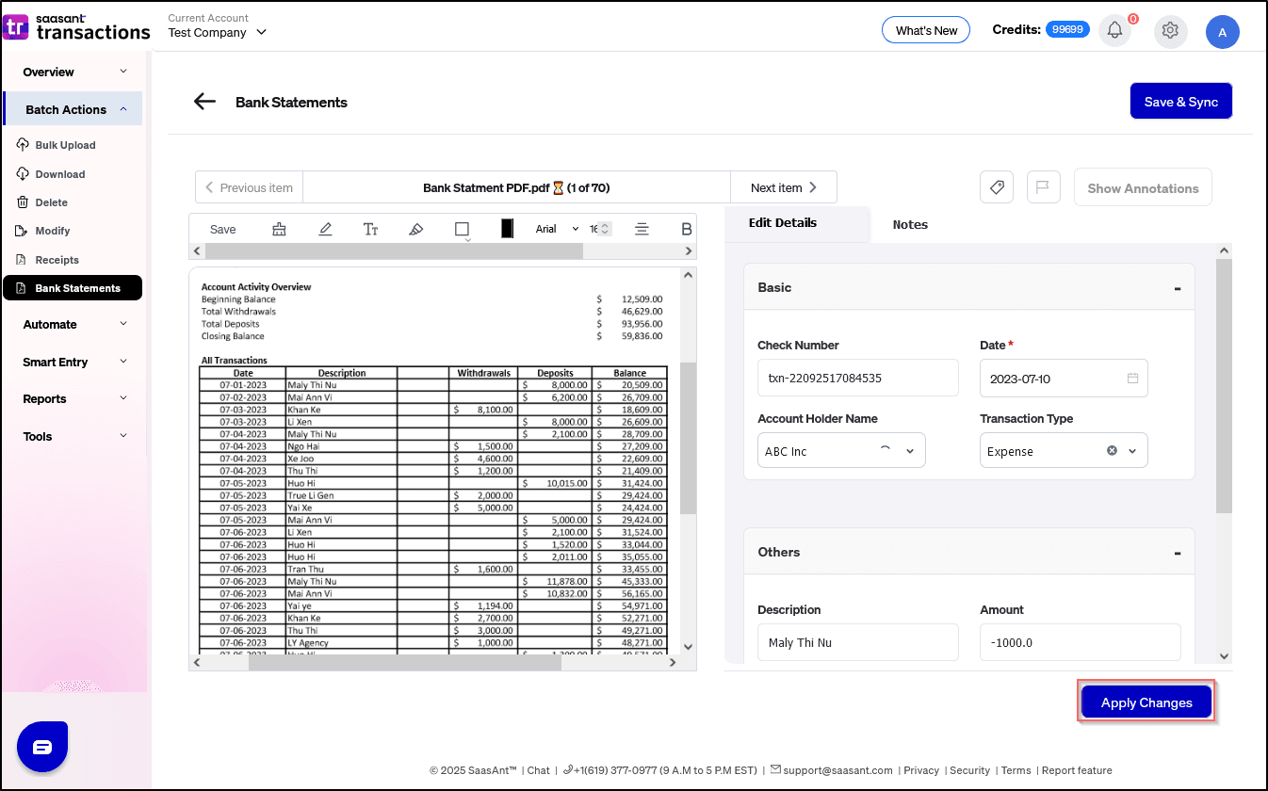Click the flag icon button
Image resolution: width=1268 pixels, height=791 pixels.
point(1043,187)
